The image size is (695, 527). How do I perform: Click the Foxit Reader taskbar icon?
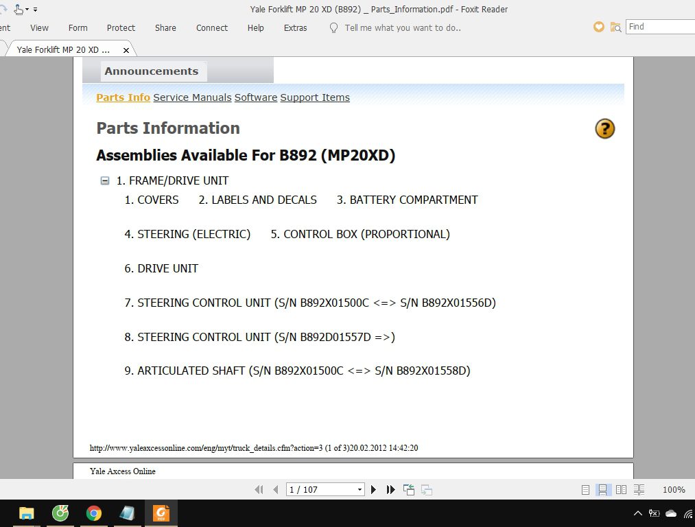[161, 513]
